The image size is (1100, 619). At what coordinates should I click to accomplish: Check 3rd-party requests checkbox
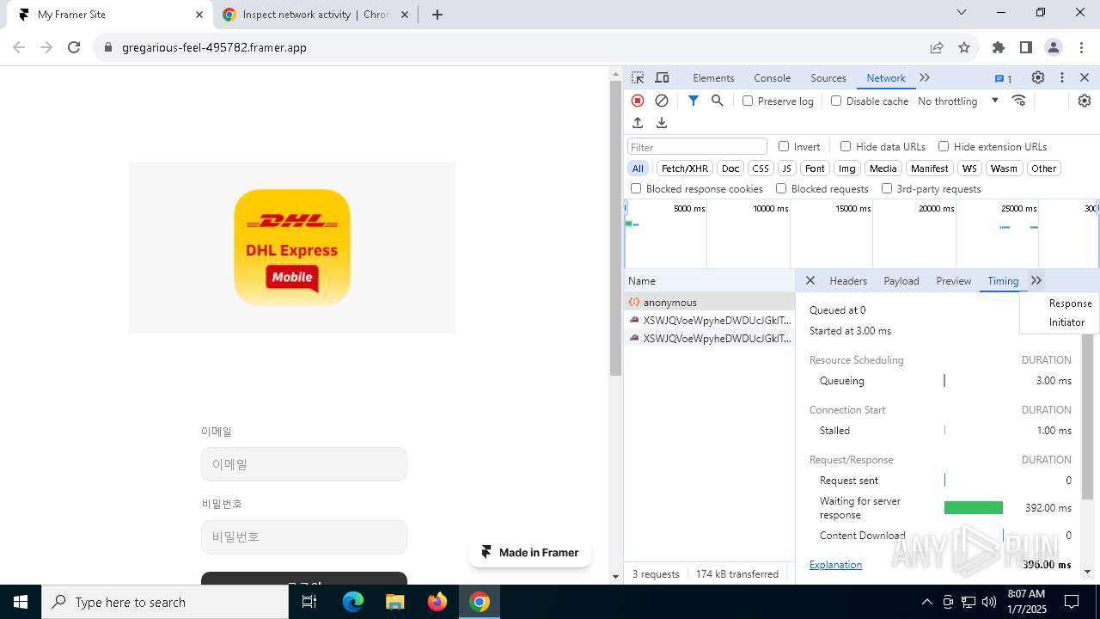[887, 188]
